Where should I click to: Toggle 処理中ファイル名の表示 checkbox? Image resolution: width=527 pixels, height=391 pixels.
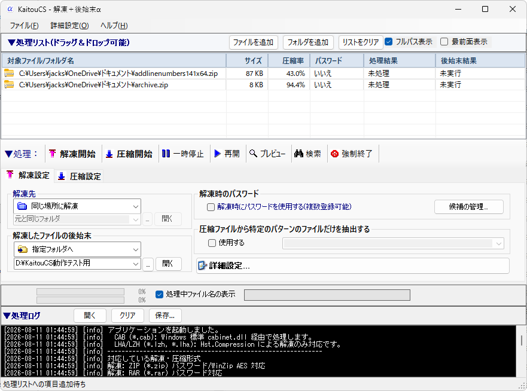[159, 295]
